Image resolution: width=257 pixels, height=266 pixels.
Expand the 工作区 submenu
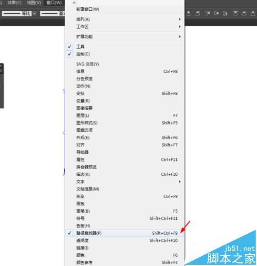click(125, 27)
